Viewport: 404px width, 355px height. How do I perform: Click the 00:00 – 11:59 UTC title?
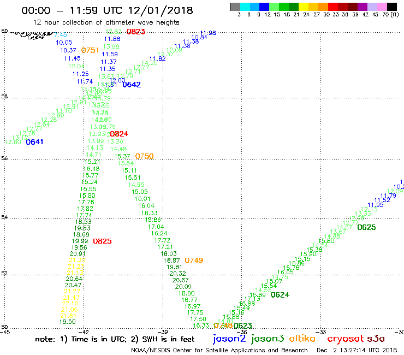click(107, 10)
